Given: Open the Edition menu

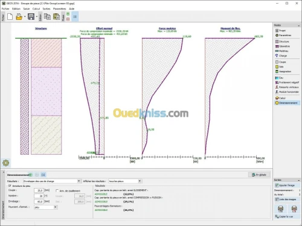Looking at the screenshot, I should [16, 8].
